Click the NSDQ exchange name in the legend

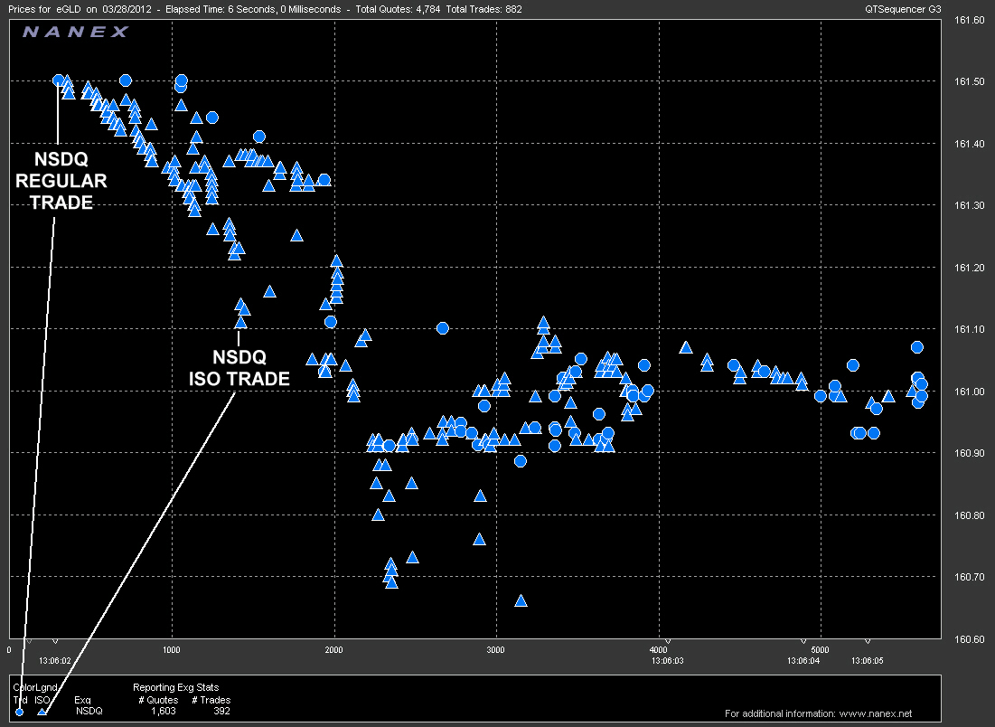coord(89,711)
